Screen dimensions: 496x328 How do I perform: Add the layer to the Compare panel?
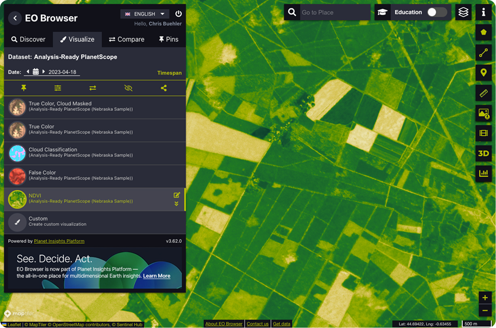coord(93,88)
